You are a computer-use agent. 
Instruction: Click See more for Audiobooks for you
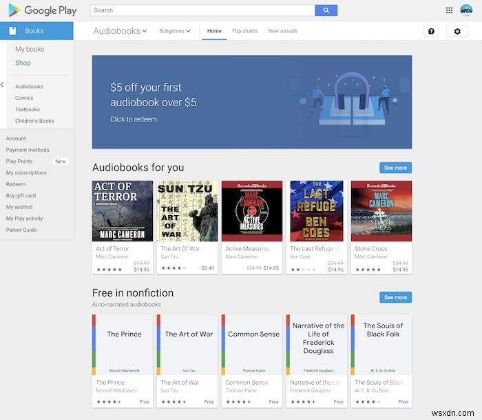coord(395,168)
